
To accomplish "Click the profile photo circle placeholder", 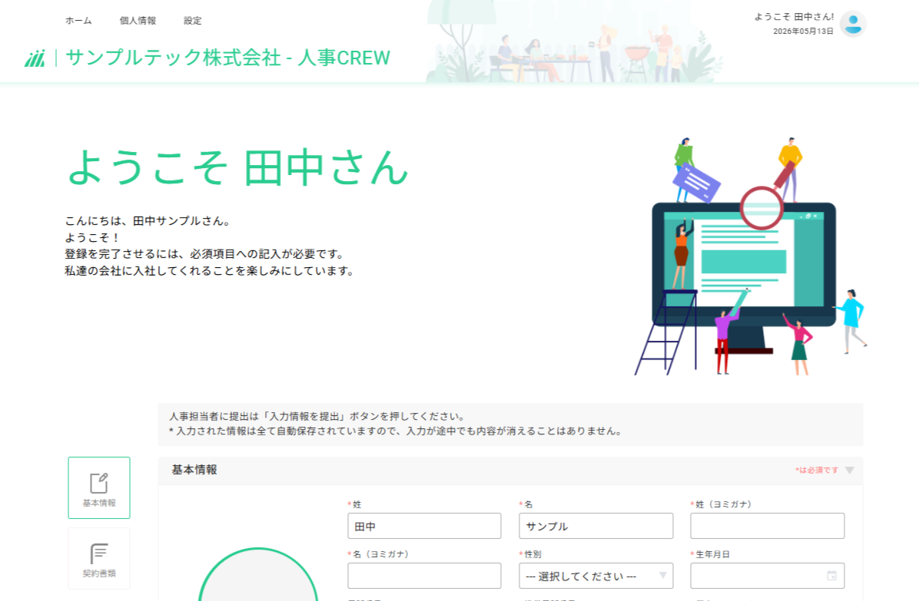I will (258, 575).
